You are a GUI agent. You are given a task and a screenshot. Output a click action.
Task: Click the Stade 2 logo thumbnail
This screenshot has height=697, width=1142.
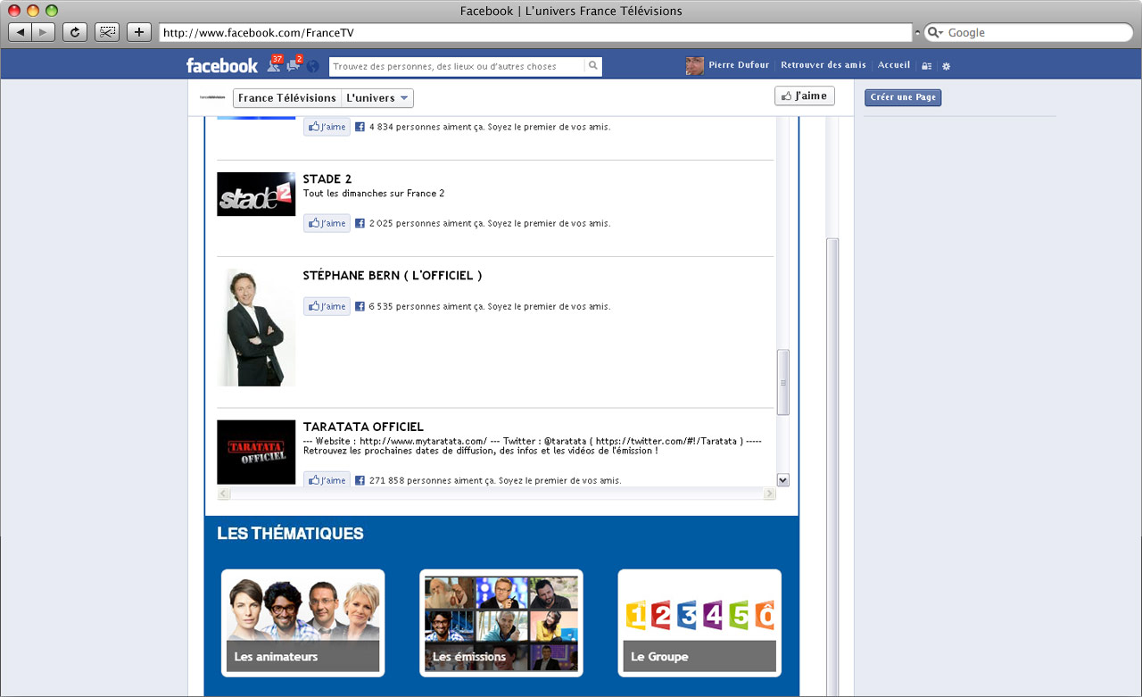coord(256,194)
